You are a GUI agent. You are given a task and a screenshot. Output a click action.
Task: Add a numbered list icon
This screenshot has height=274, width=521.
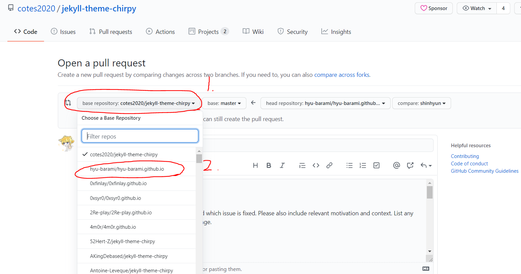[x=363, y=165]
